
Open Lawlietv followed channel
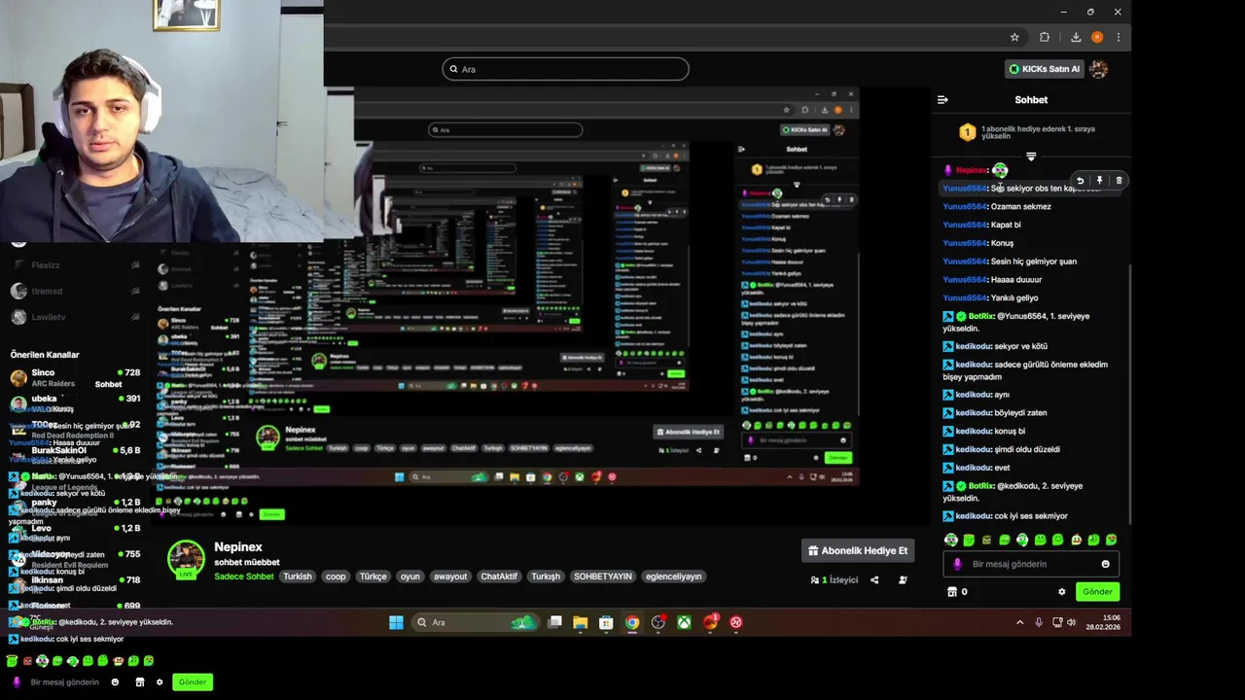click(x=75, y=317)
